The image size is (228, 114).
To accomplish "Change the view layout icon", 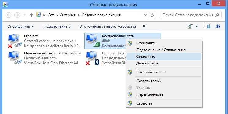I will tap(190, 26).
